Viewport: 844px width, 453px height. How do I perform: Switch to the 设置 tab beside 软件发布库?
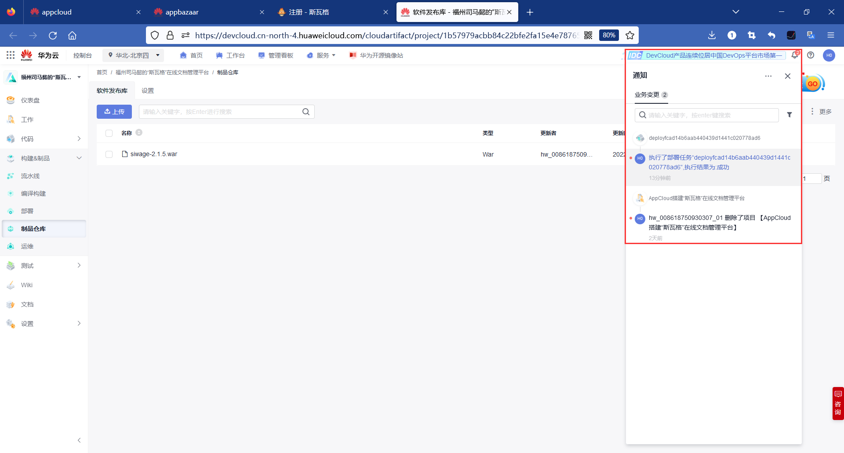[x=148, y=91]
